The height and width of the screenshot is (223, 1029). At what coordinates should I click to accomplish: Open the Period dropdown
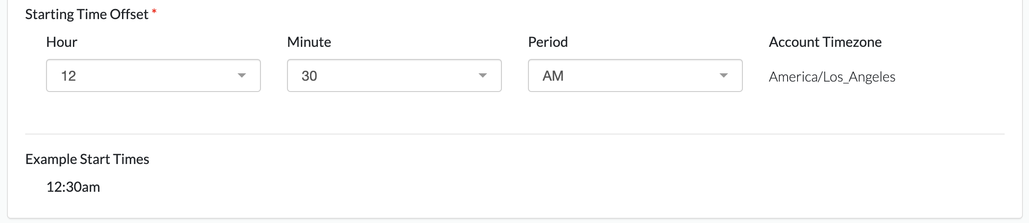pos(635,75)
